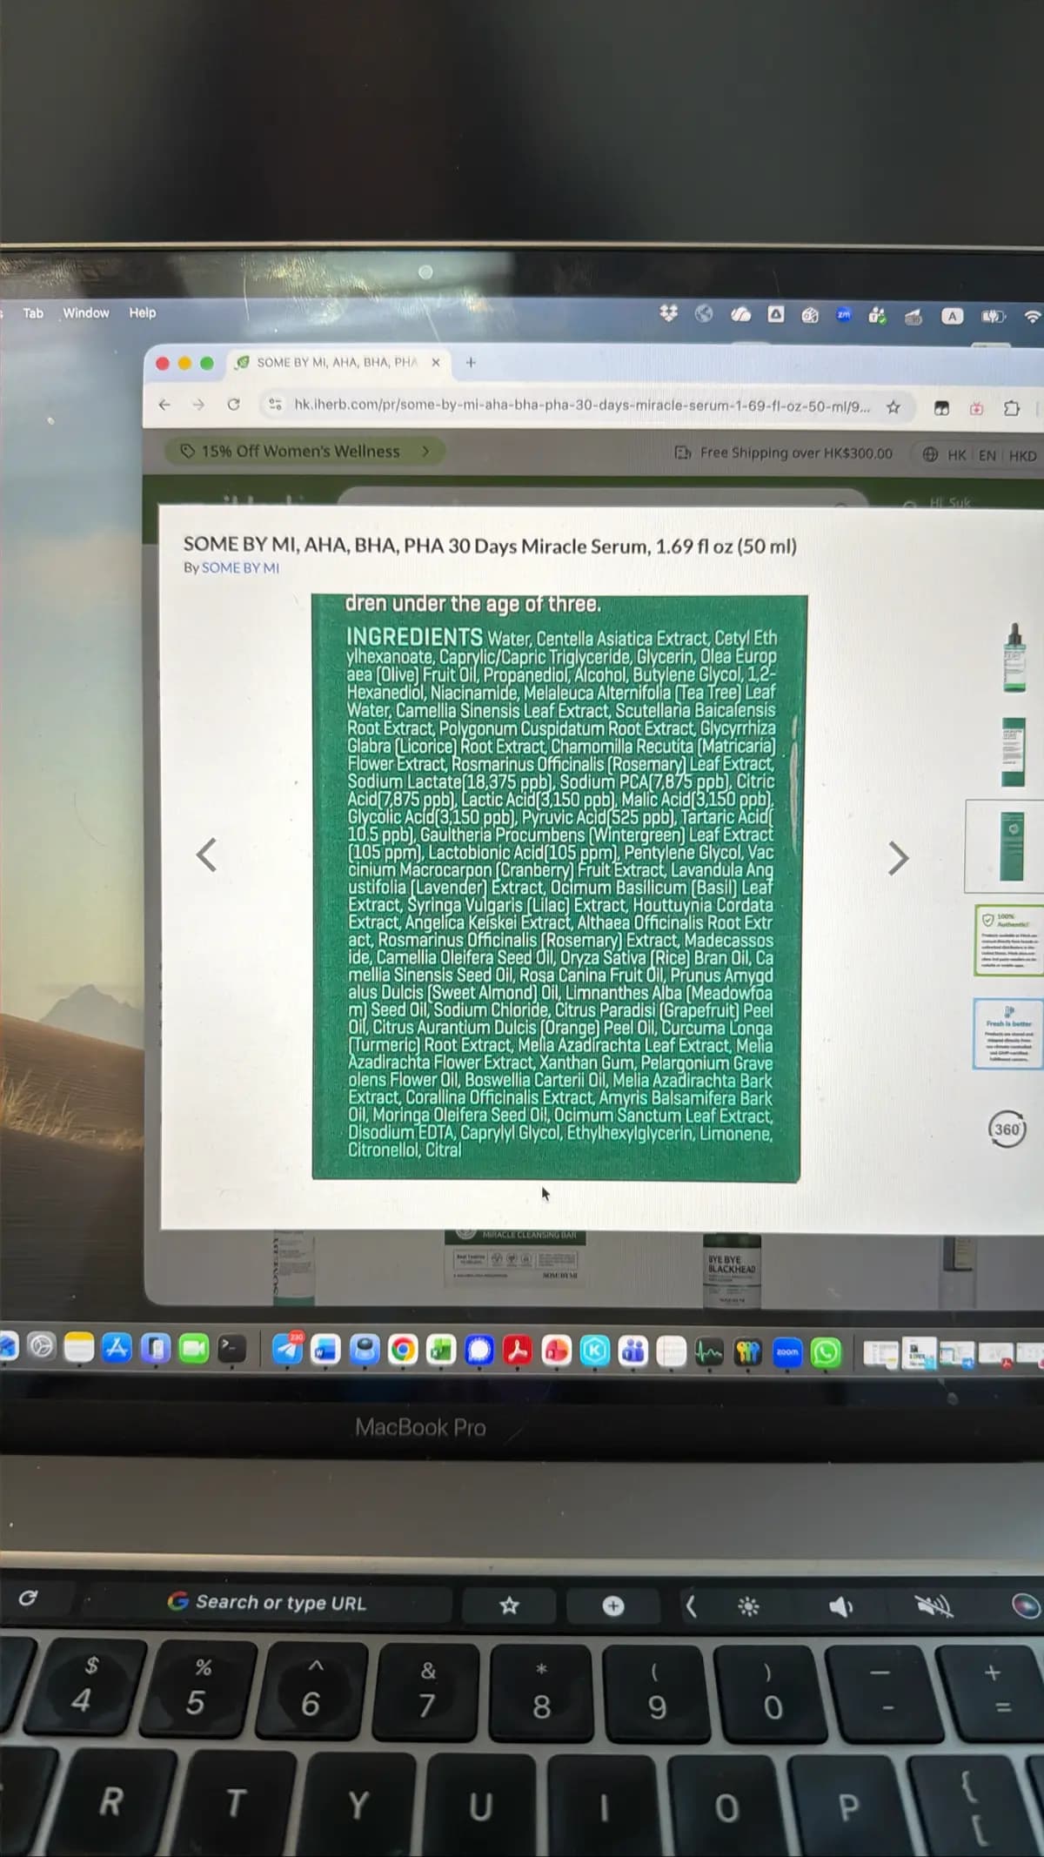Open Adobe Acrobat in the Dock
The height and width of the screenshot is (1857, 1044).
click(518, 1351)
